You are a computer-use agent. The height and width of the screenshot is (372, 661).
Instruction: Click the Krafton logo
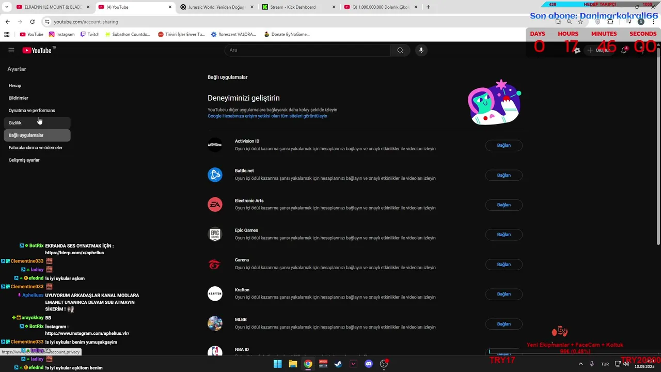215,294
